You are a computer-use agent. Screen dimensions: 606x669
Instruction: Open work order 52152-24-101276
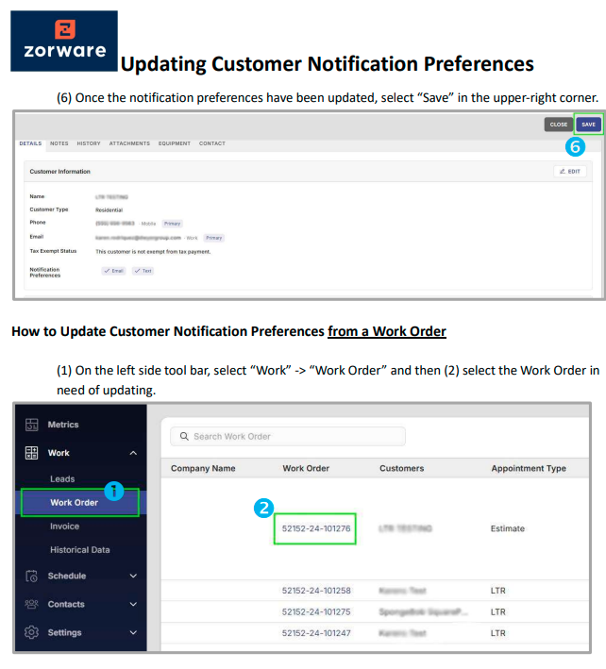pyautogui.click(x=316, y=528)
